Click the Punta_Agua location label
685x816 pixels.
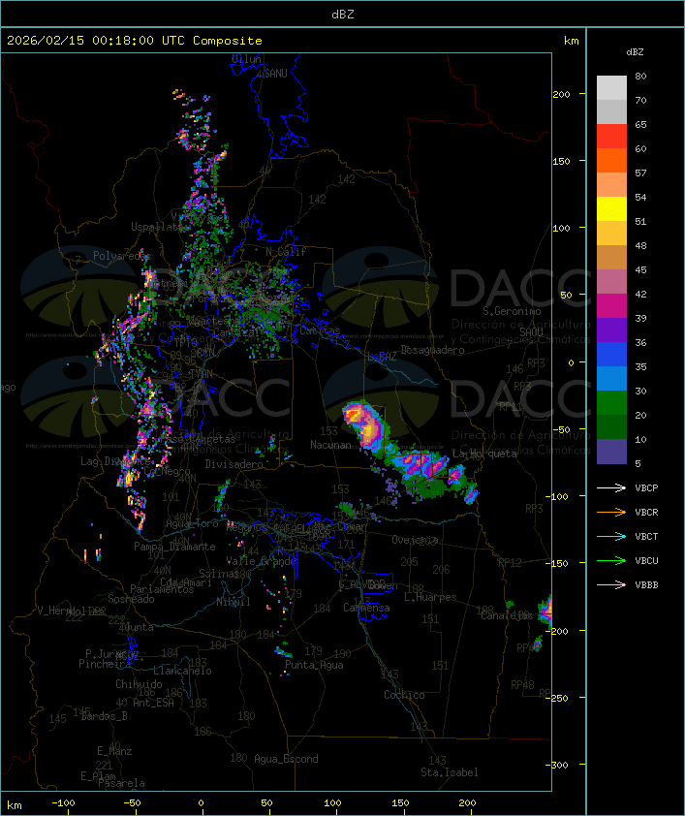(x=314, y=665)
